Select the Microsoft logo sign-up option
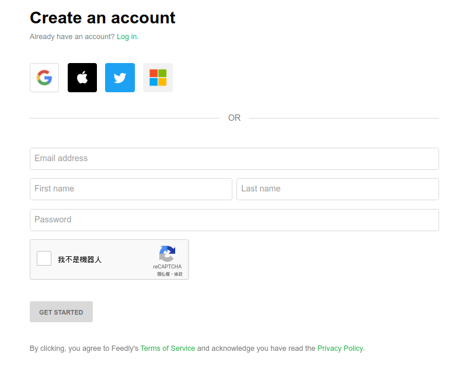The image size is (456, 373). coord(158,78)
